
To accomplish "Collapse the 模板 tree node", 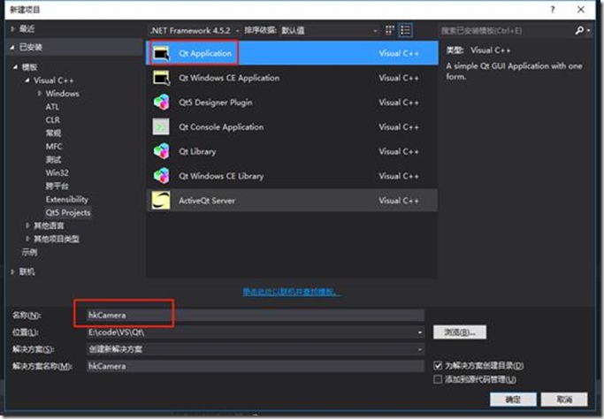I will tap(15, 67).
